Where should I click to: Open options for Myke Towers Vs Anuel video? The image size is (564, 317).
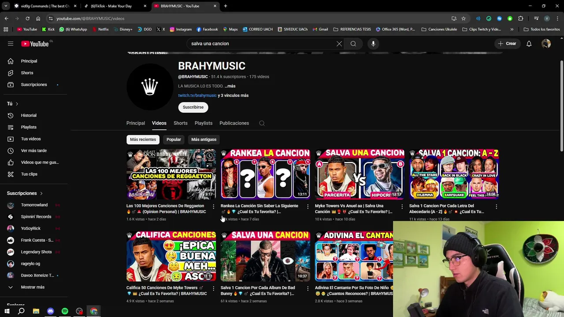402,206
